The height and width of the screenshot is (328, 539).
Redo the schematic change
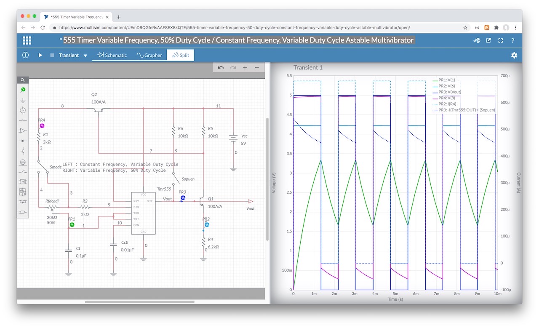click(233, 67)
